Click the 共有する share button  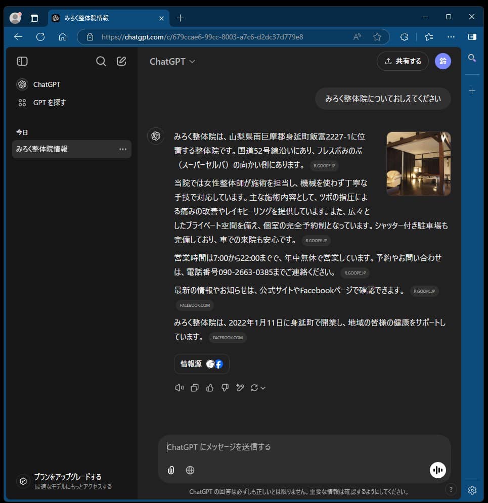point(403,61)
